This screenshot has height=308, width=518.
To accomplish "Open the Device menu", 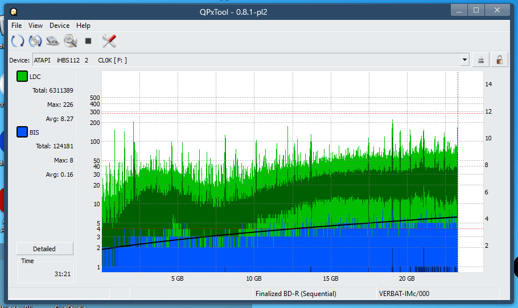I will click(x=59, y=26).
